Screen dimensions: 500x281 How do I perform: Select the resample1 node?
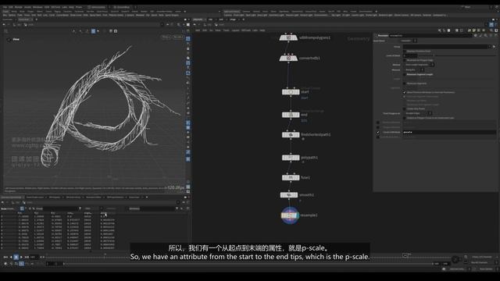click(290, 215)
